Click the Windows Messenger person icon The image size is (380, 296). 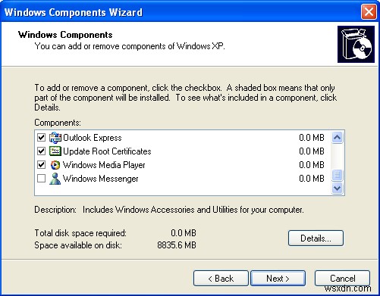(x=55, y=179)
